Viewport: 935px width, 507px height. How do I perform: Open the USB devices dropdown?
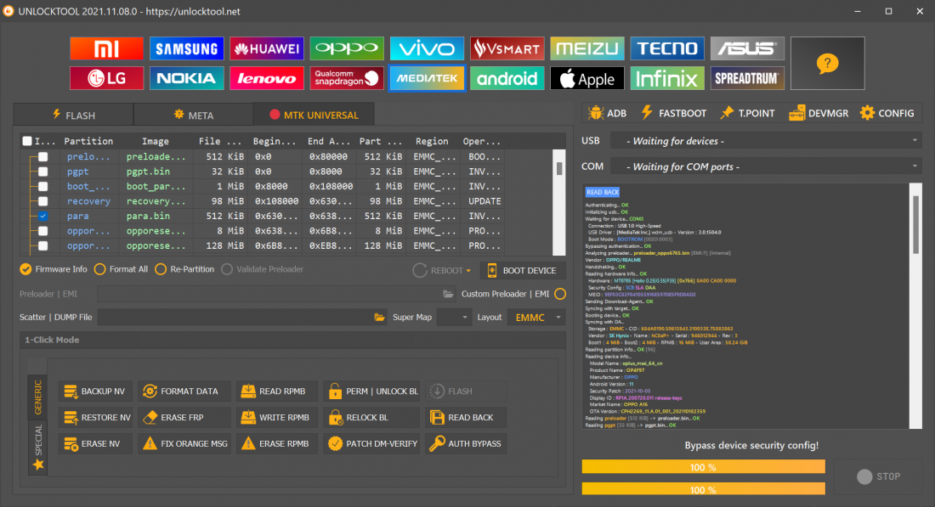[766, 141]
